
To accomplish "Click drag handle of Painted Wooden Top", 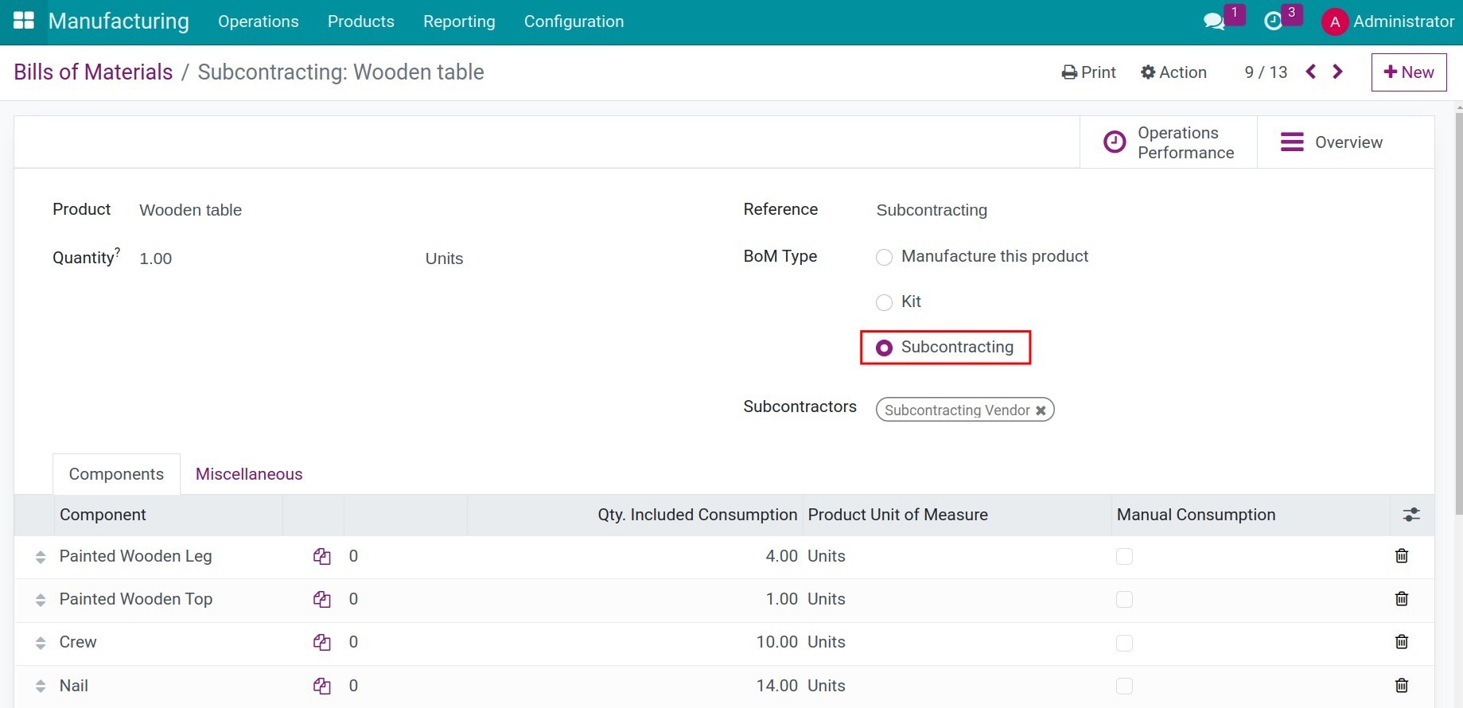I will tap(41, 600).
